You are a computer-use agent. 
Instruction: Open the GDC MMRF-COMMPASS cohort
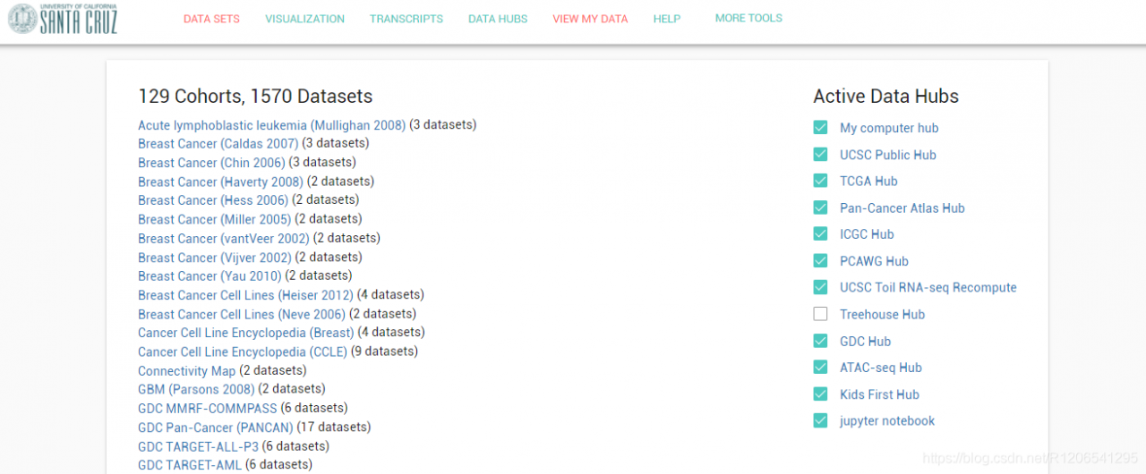208,409
